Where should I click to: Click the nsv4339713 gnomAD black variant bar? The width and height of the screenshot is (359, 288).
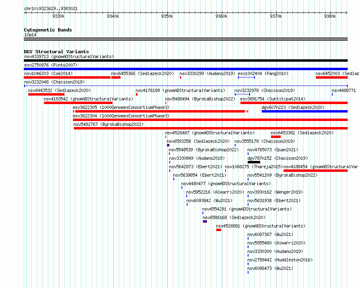pos(186,61)
